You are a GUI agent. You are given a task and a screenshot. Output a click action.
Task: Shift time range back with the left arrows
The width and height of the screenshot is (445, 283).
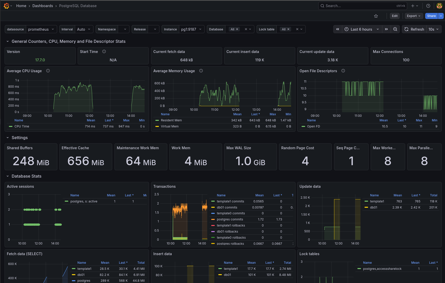338,29
